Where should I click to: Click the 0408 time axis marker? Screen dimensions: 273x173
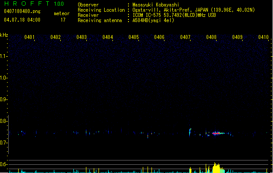[211, 37]
